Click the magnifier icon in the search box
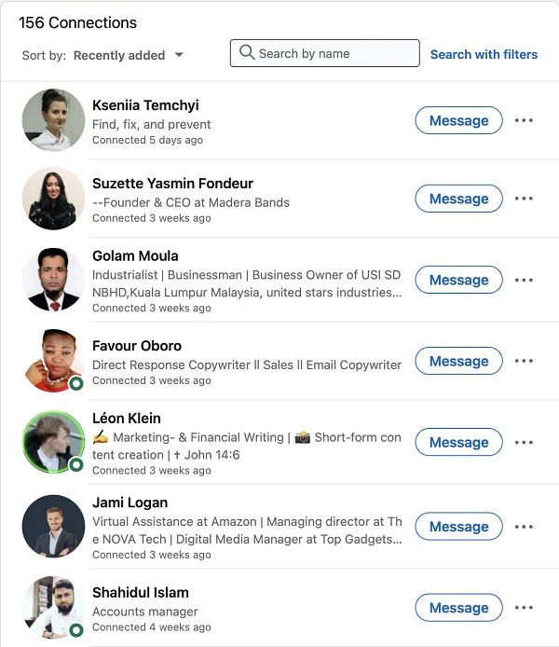This screenshot has height=647, width=559. (x=247, y=53)
